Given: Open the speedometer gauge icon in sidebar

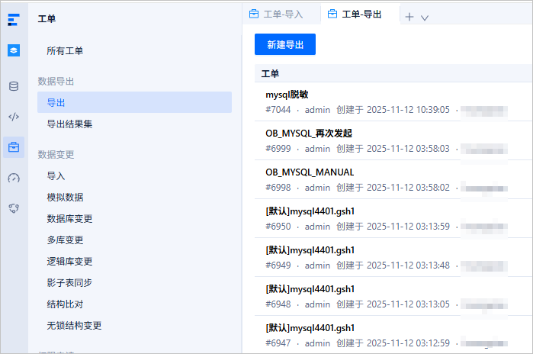Looking at the screenshot, I should point(14,178).
